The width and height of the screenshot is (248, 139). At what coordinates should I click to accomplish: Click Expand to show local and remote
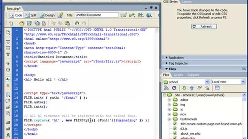pos(217,88)
